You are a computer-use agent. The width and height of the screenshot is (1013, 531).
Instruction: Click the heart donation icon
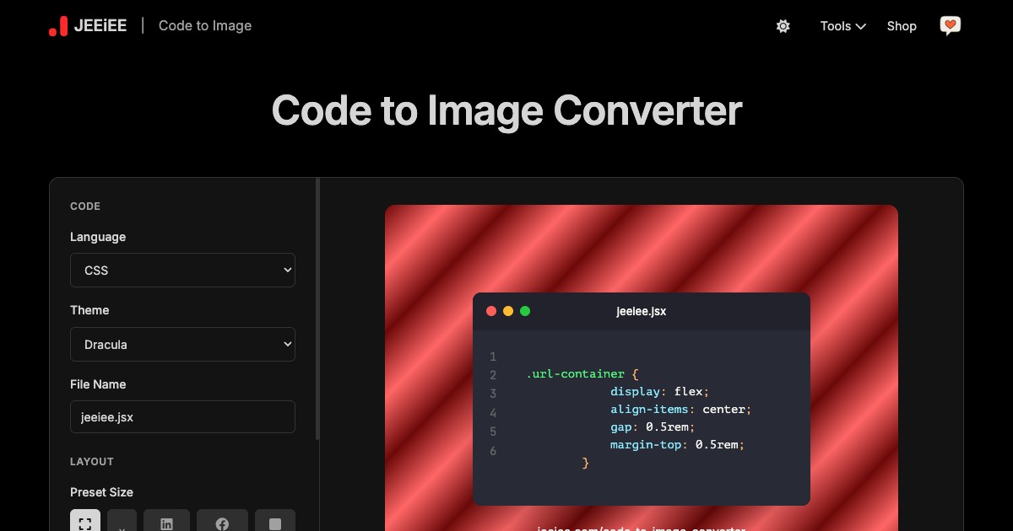[x=951, y=25]
